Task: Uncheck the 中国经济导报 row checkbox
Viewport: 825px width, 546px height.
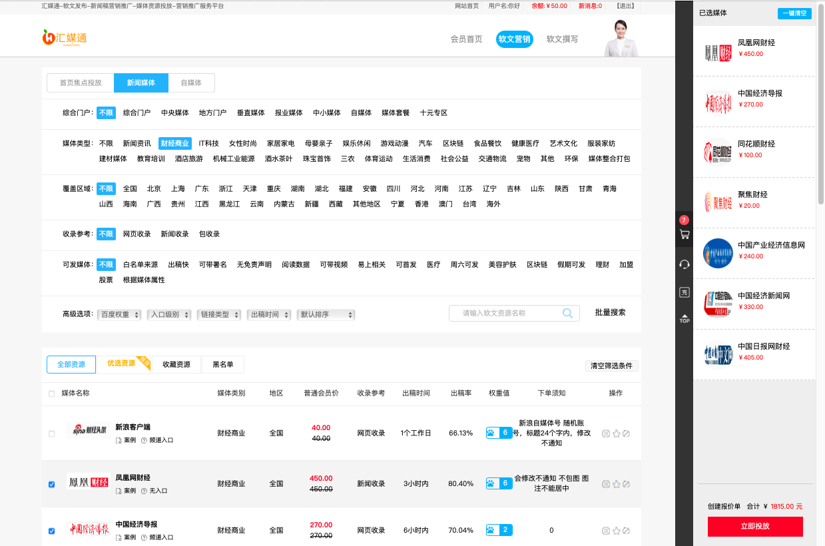Action: (x=52, y=531)
